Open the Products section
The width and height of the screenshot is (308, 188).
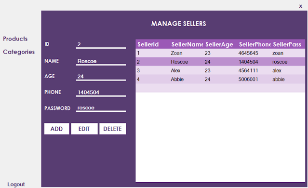click(15, 39)
